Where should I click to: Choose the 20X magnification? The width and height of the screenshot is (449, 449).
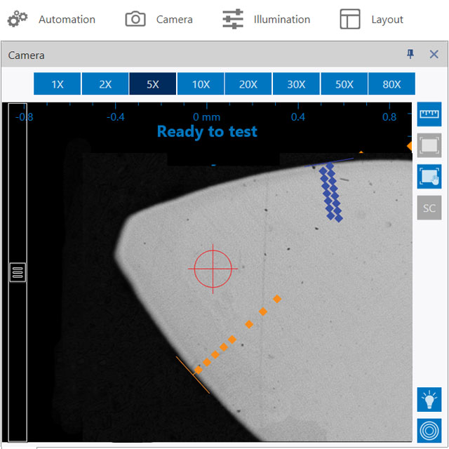click(x=248, y=84)
